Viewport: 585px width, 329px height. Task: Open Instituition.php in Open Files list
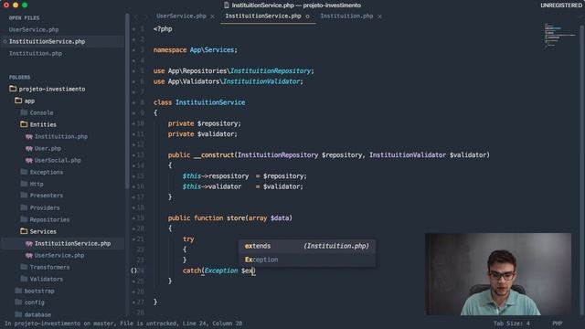click(36, 53)
